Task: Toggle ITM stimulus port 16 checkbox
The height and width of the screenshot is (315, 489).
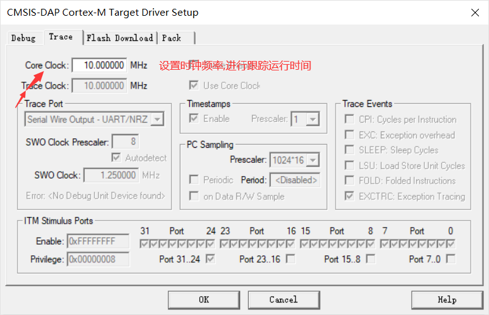Action: click(290, 244)
